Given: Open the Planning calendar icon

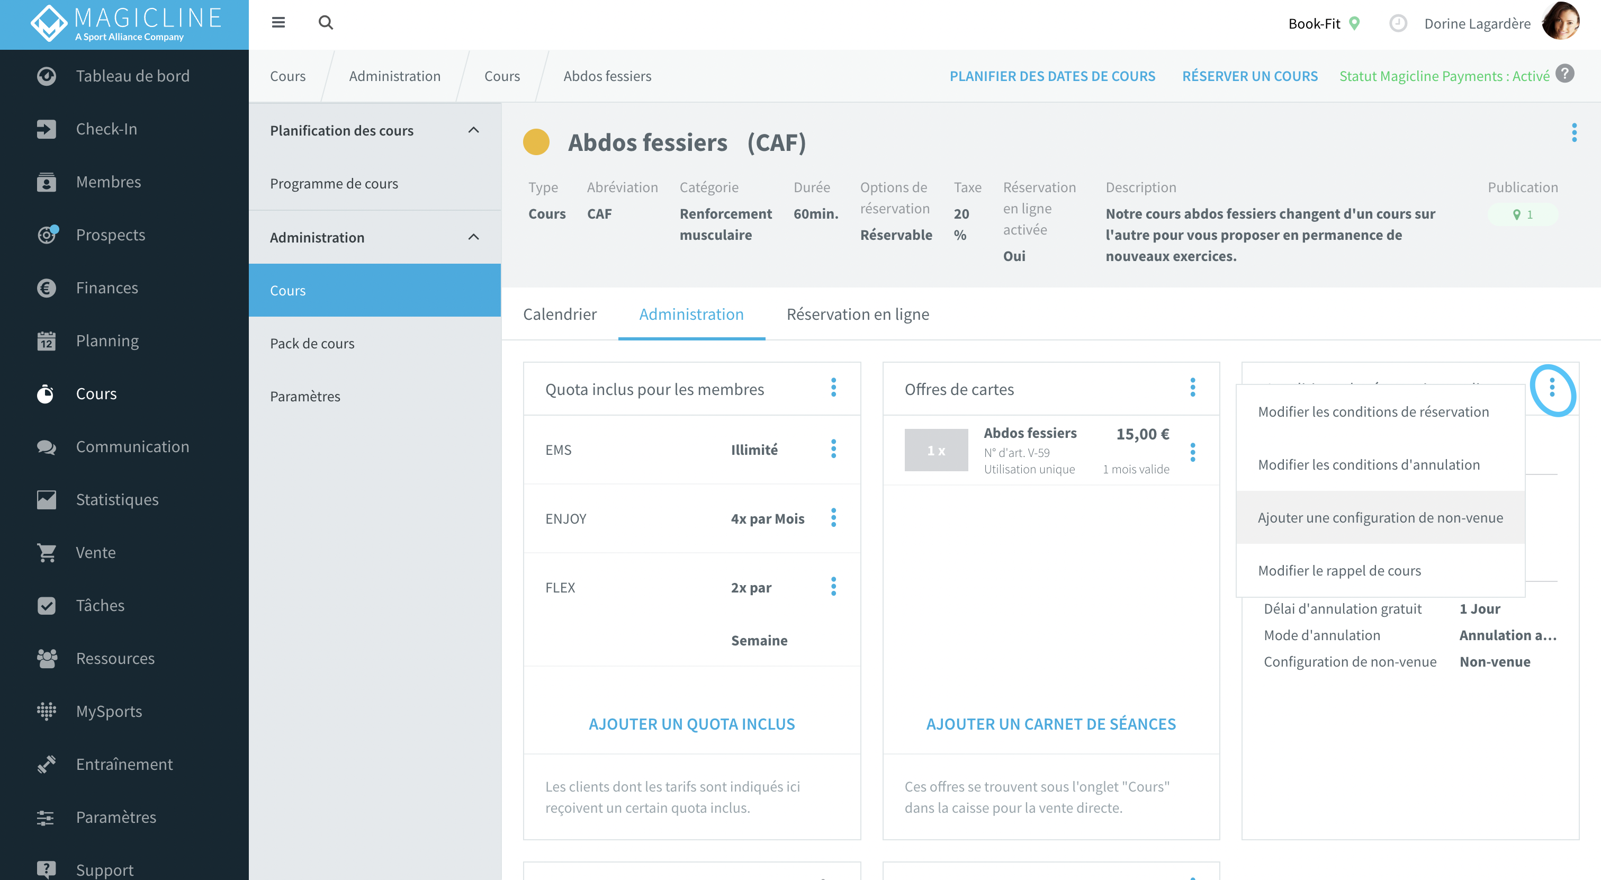Looking at the screenshot, I should pos(47,340).
